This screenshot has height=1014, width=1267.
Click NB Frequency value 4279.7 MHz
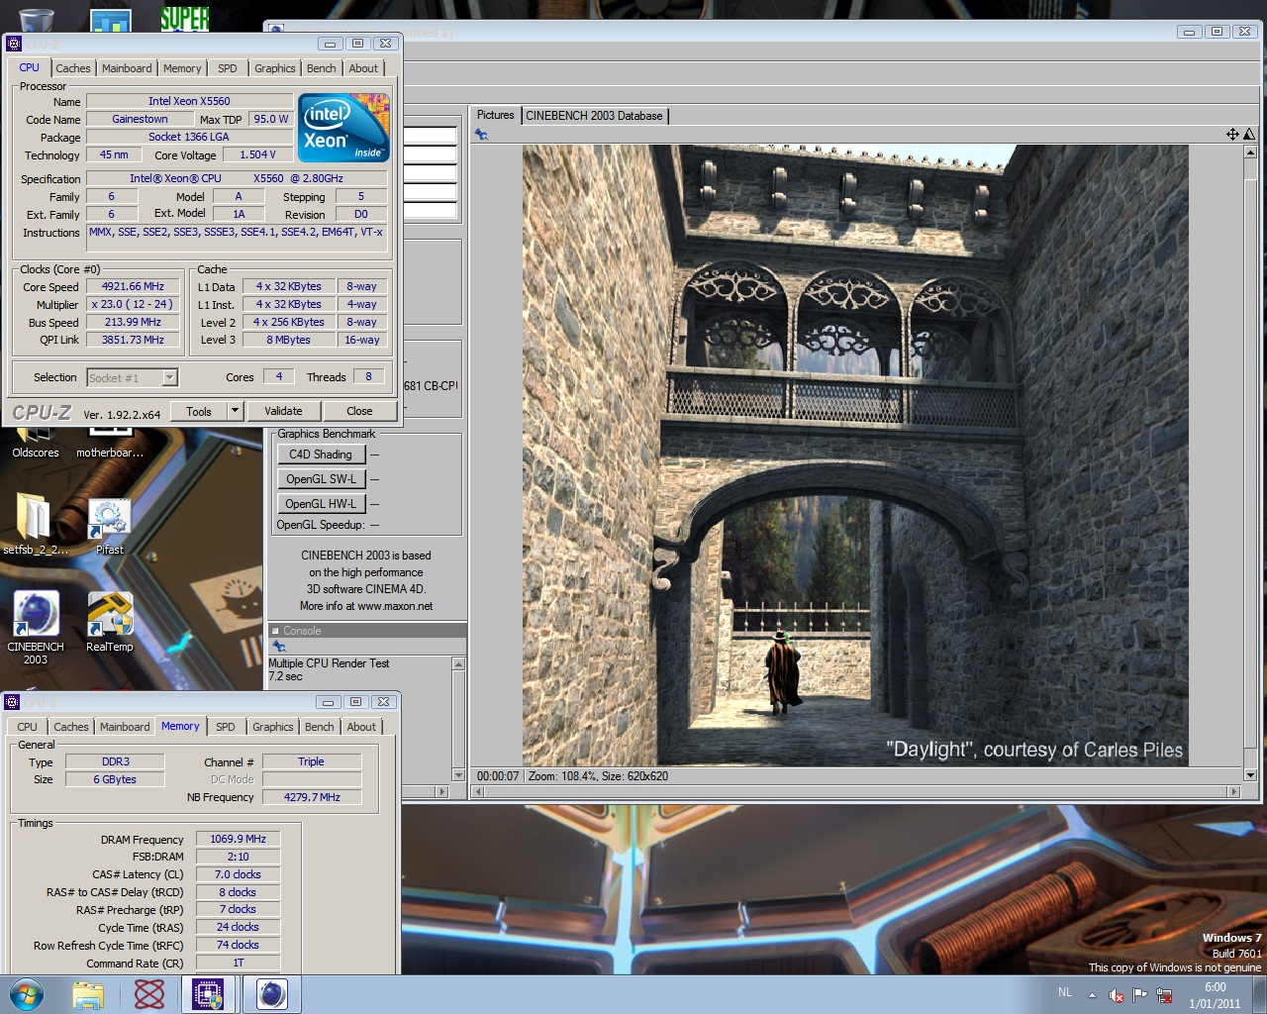tap(312, 797)
